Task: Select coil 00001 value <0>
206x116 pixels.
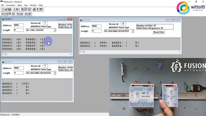Action: pos(19,39)
